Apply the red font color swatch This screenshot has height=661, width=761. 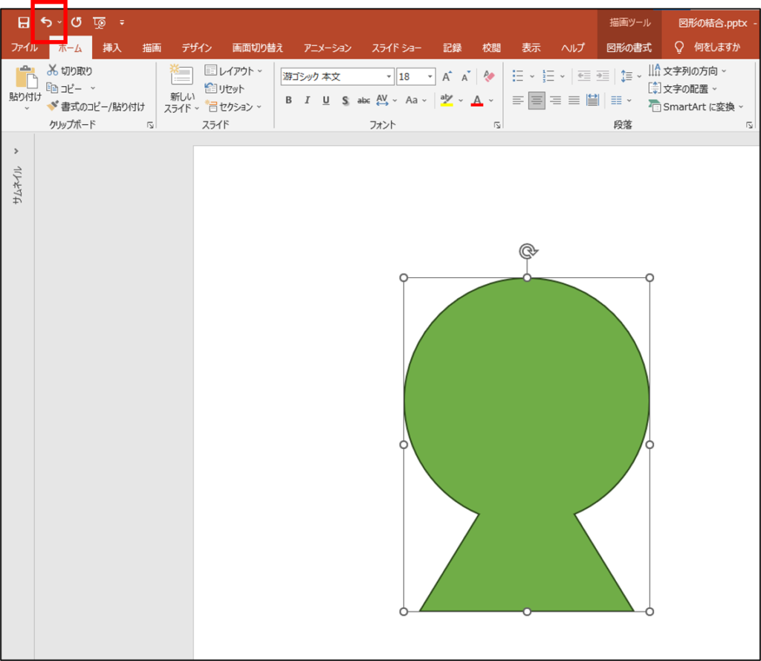coord(477,100)
